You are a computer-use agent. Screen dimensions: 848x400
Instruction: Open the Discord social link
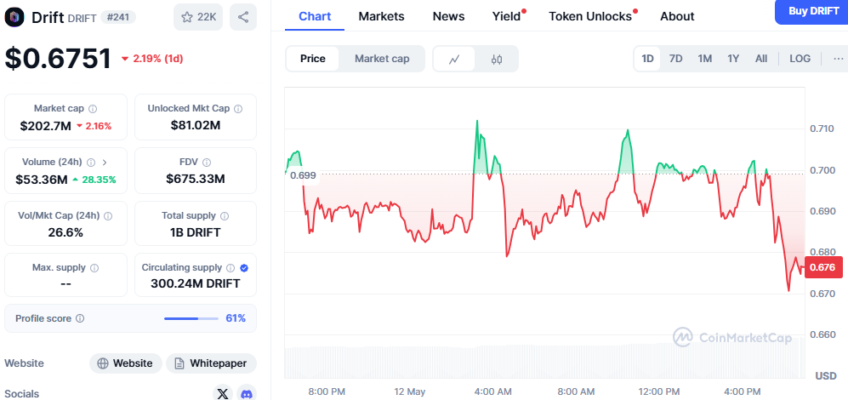coord(246,394)
